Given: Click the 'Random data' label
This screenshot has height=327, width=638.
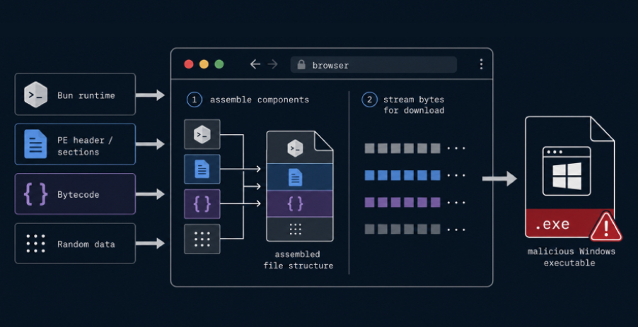Looking at the screenshot, I should 86,244.
